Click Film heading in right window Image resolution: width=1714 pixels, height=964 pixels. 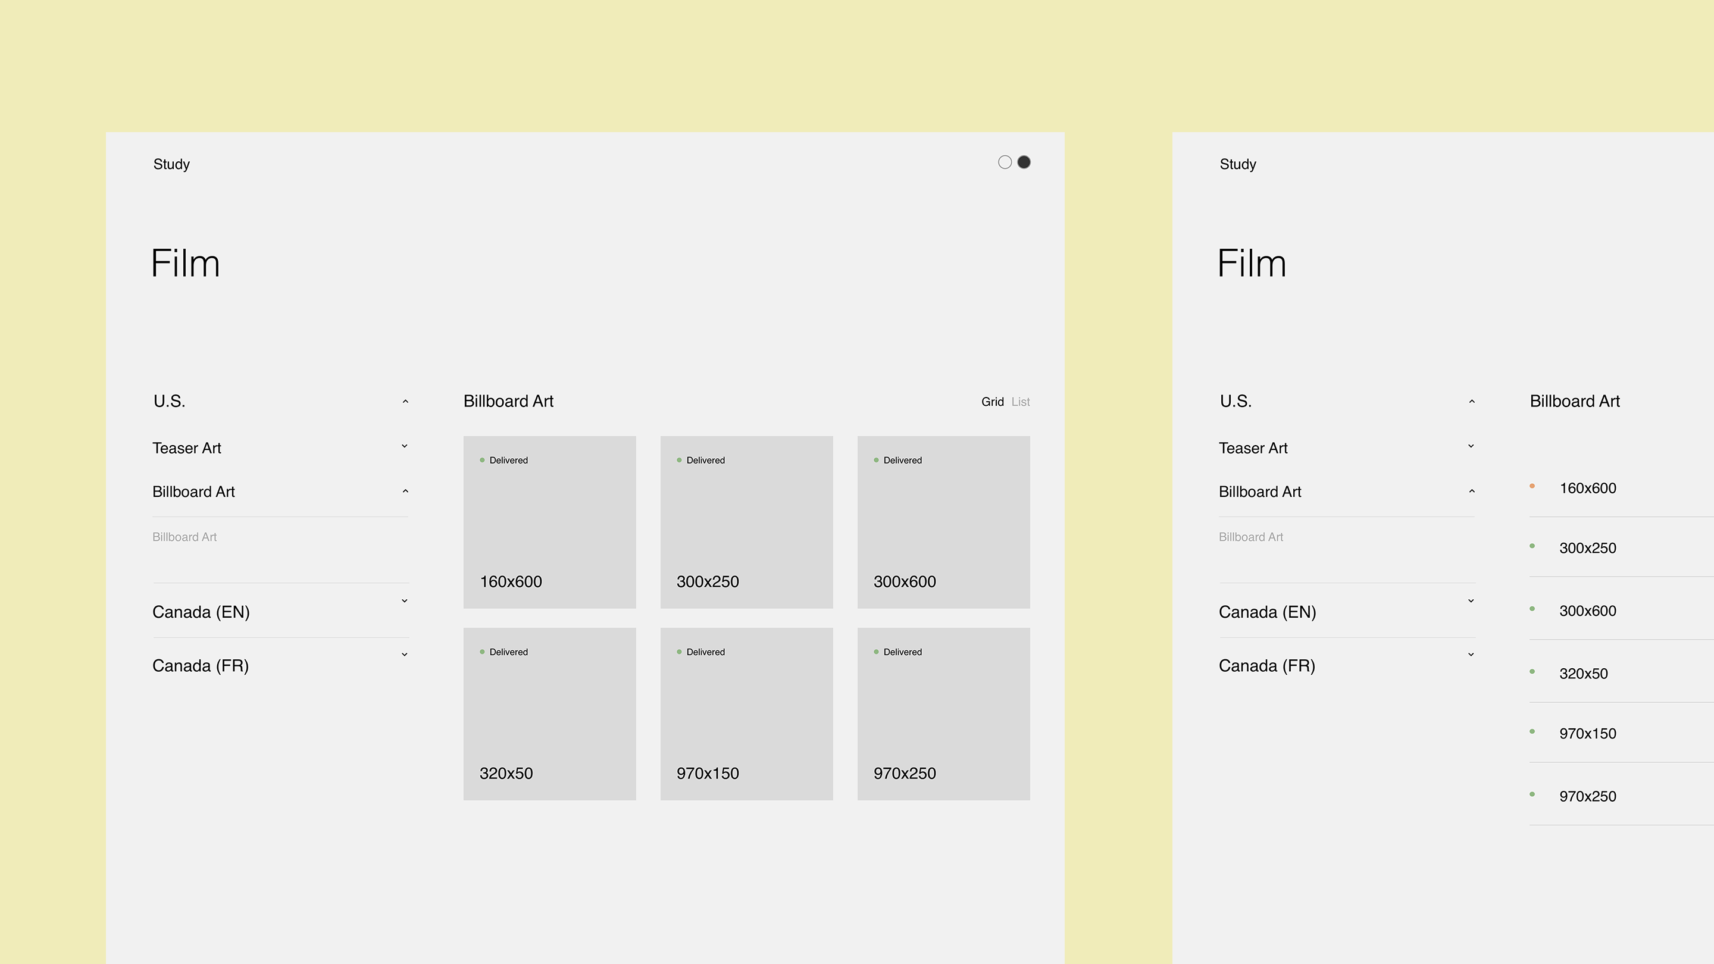(x=1252, y=264)
